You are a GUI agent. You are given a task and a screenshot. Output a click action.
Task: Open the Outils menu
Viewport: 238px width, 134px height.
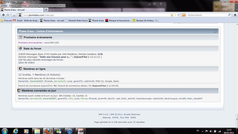click(59, 6)
